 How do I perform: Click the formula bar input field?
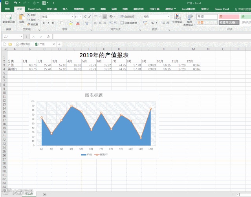[x=152, y=36]
